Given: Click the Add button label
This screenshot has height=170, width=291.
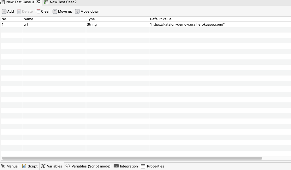Looking at the screenshot, I should pyautogui.click(x=10, y=11).
